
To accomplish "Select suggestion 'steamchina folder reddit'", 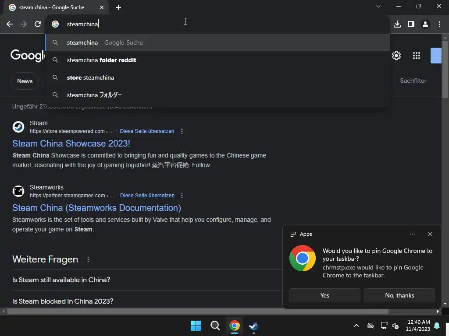I will 217,60.
